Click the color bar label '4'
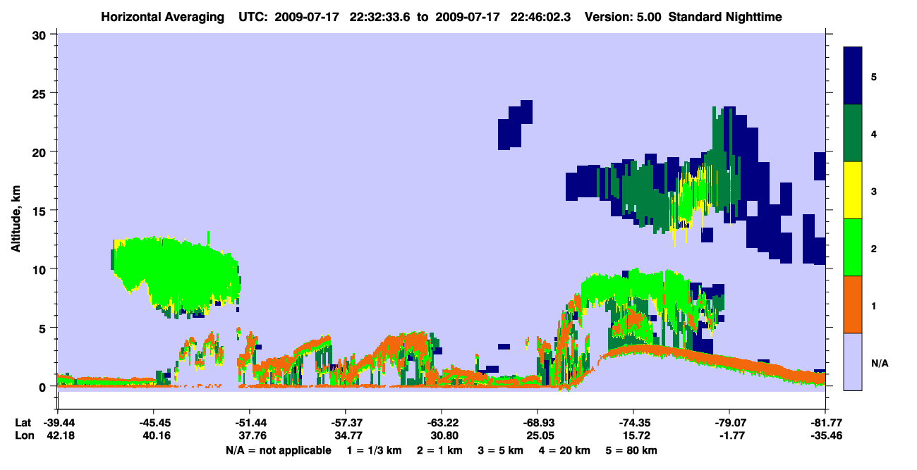This screenshot has width=917, height=470. point(874,134)
